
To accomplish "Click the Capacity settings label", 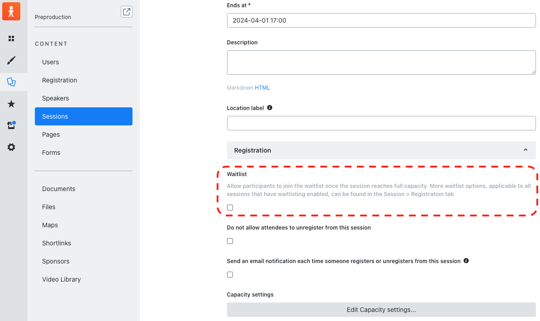I will click(x=250, y=294).
